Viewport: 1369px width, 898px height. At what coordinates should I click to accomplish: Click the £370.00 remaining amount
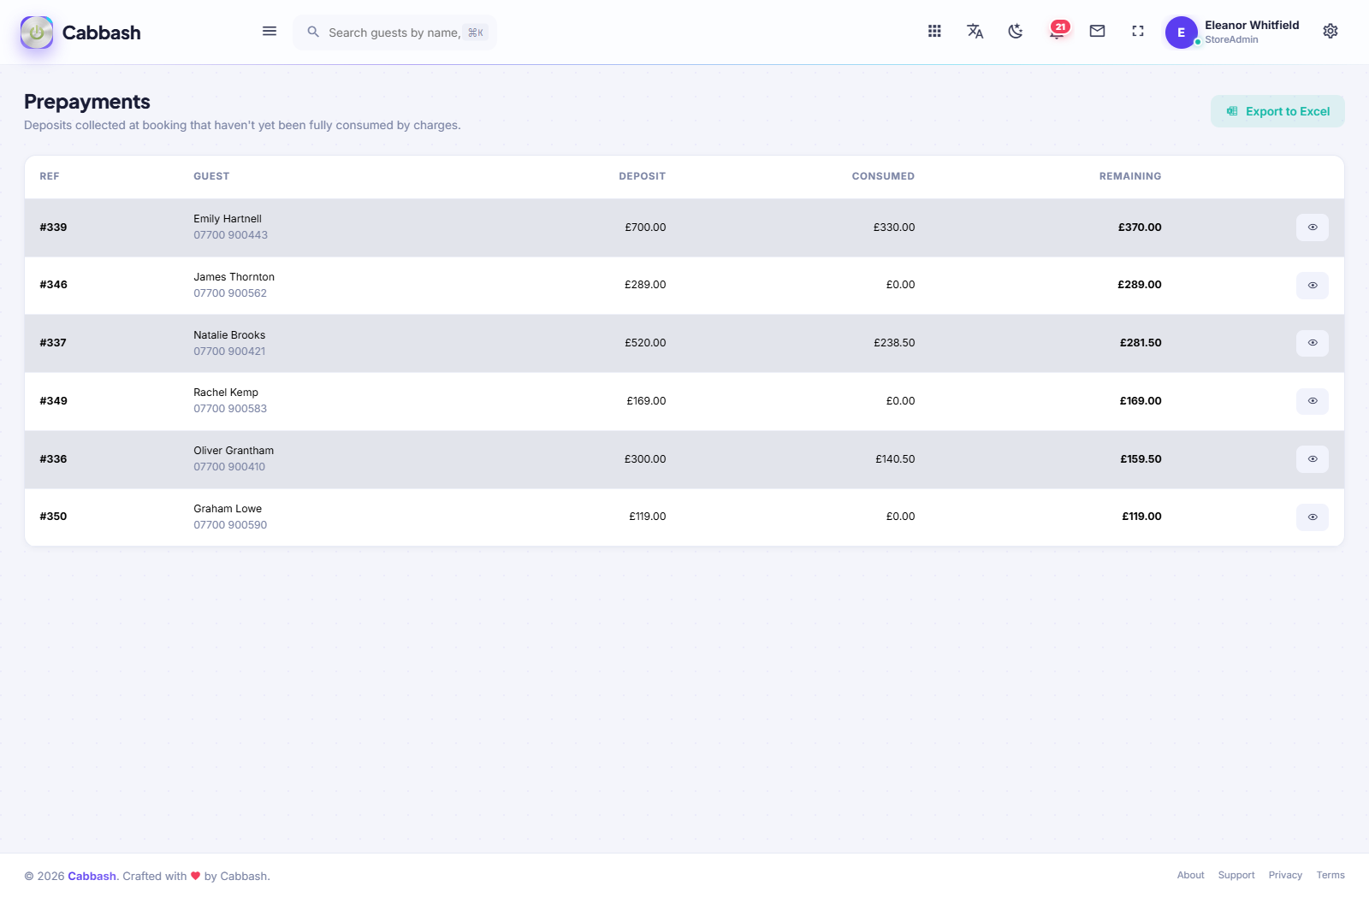(1140, 227)
